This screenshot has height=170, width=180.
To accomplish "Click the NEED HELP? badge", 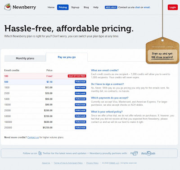I will (111, 7).
